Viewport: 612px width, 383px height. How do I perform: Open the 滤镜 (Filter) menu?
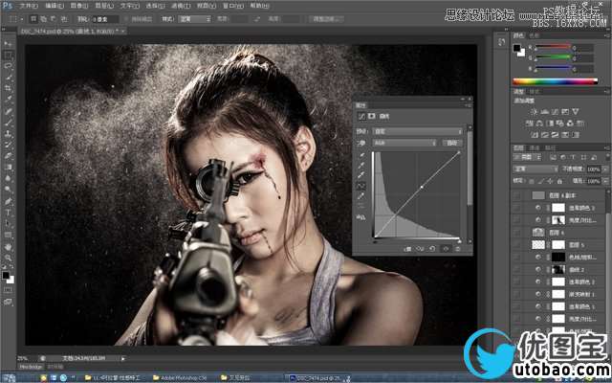[x=180, y=6]
